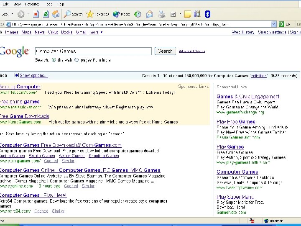Open the Orkut link

click(x=53, y=32)
